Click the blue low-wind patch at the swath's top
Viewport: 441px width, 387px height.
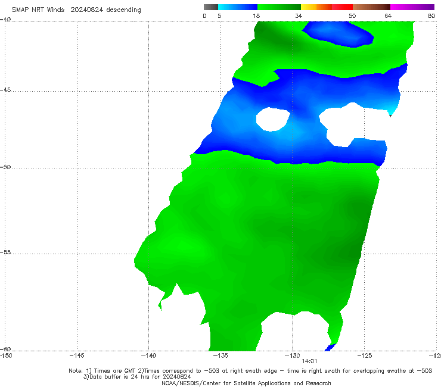(x=337, y=34)
